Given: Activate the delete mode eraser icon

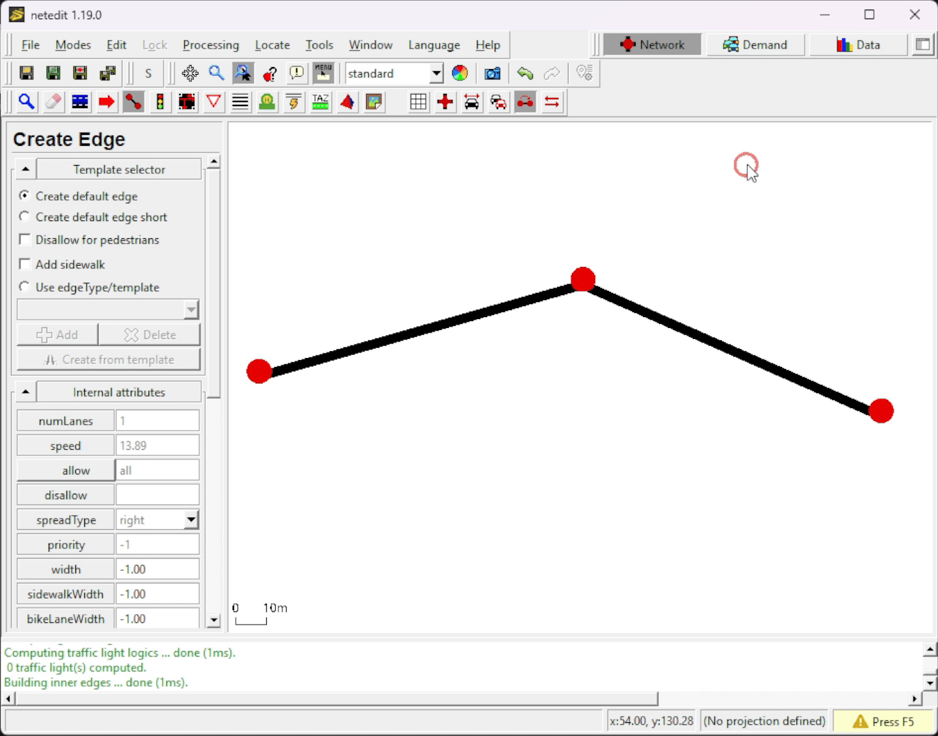Looking at the screenshot, I should [53, 102].
